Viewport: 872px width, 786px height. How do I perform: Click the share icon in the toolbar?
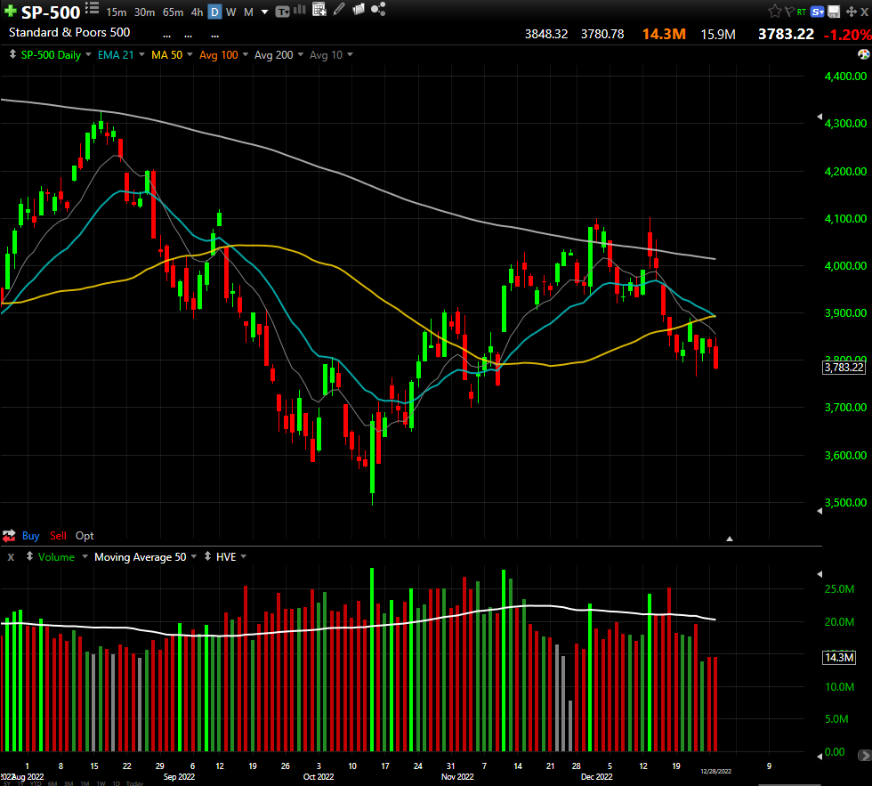[378, 10]
